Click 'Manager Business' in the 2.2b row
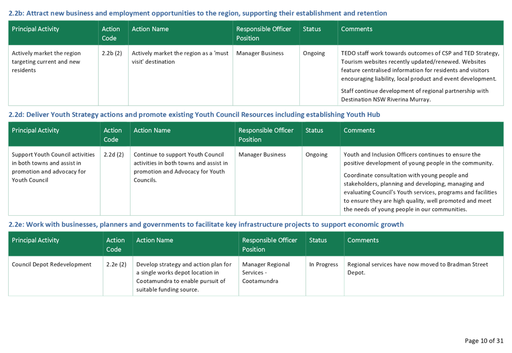 coord(260,53)
